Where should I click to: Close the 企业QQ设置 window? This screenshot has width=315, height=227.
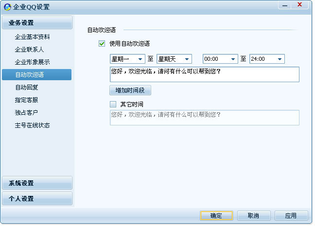click(x=299, y=5)
